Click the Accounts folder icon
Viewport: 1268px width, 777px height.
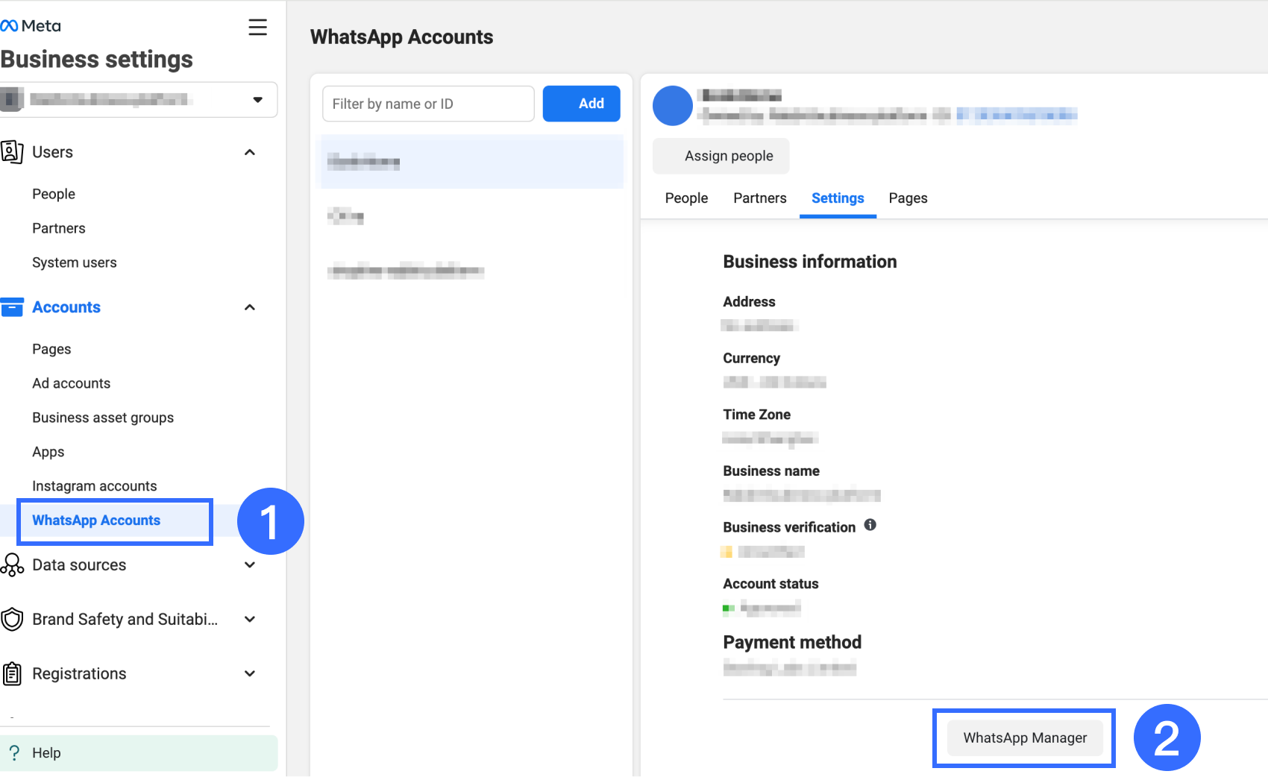click(x=12, y=307)
